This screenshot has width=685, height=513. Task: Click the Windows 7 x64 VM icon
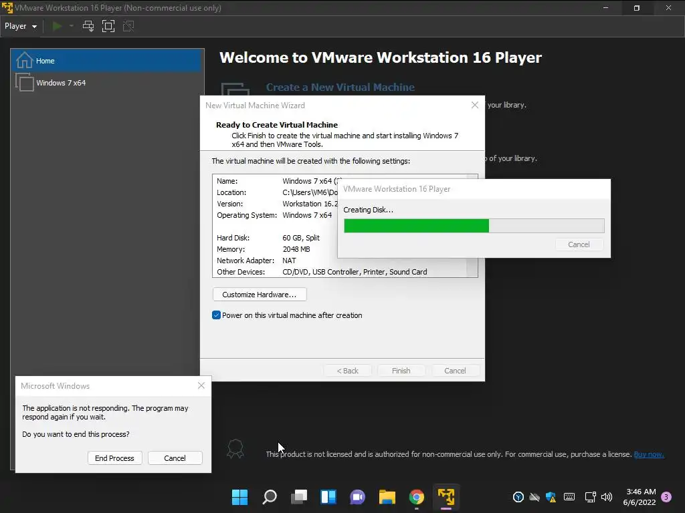[x=25, y=82]
